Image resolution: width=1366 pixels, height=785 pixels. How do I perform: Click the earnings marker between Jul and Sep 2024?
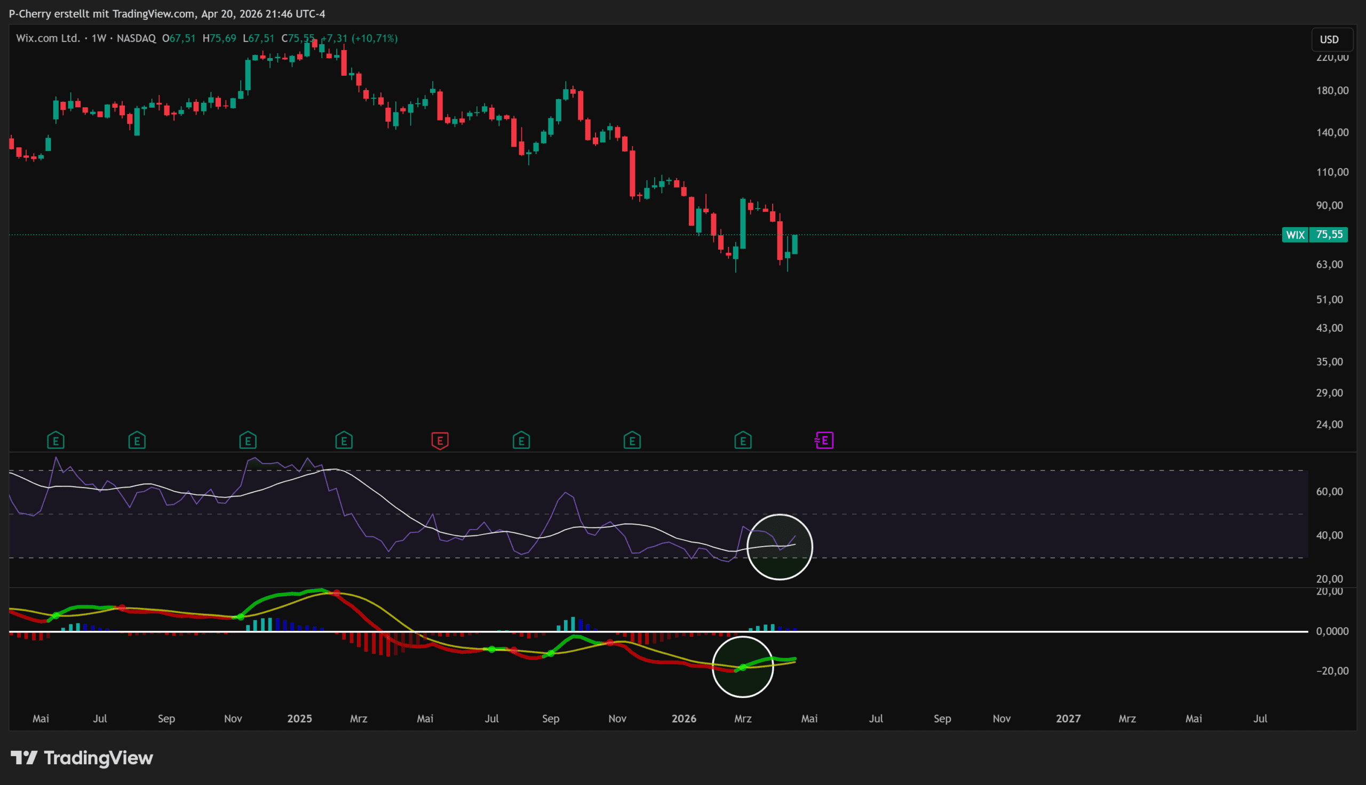pyautogui.click(x=137, y=440)
